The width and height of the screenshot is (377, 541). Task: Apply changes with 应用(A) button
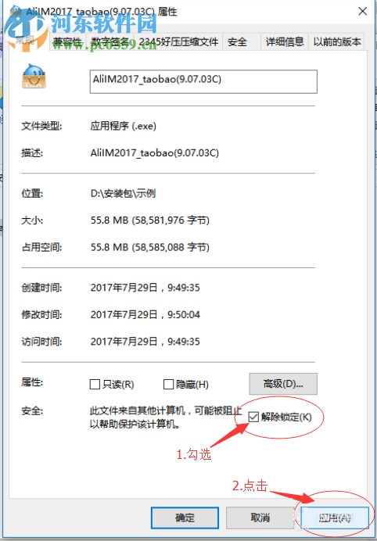335,518
